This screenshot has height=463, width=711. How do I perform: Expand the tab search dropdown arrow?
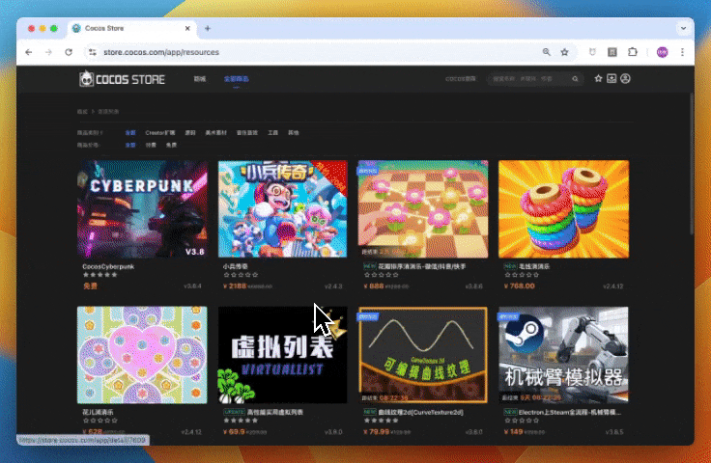[683, 29]
